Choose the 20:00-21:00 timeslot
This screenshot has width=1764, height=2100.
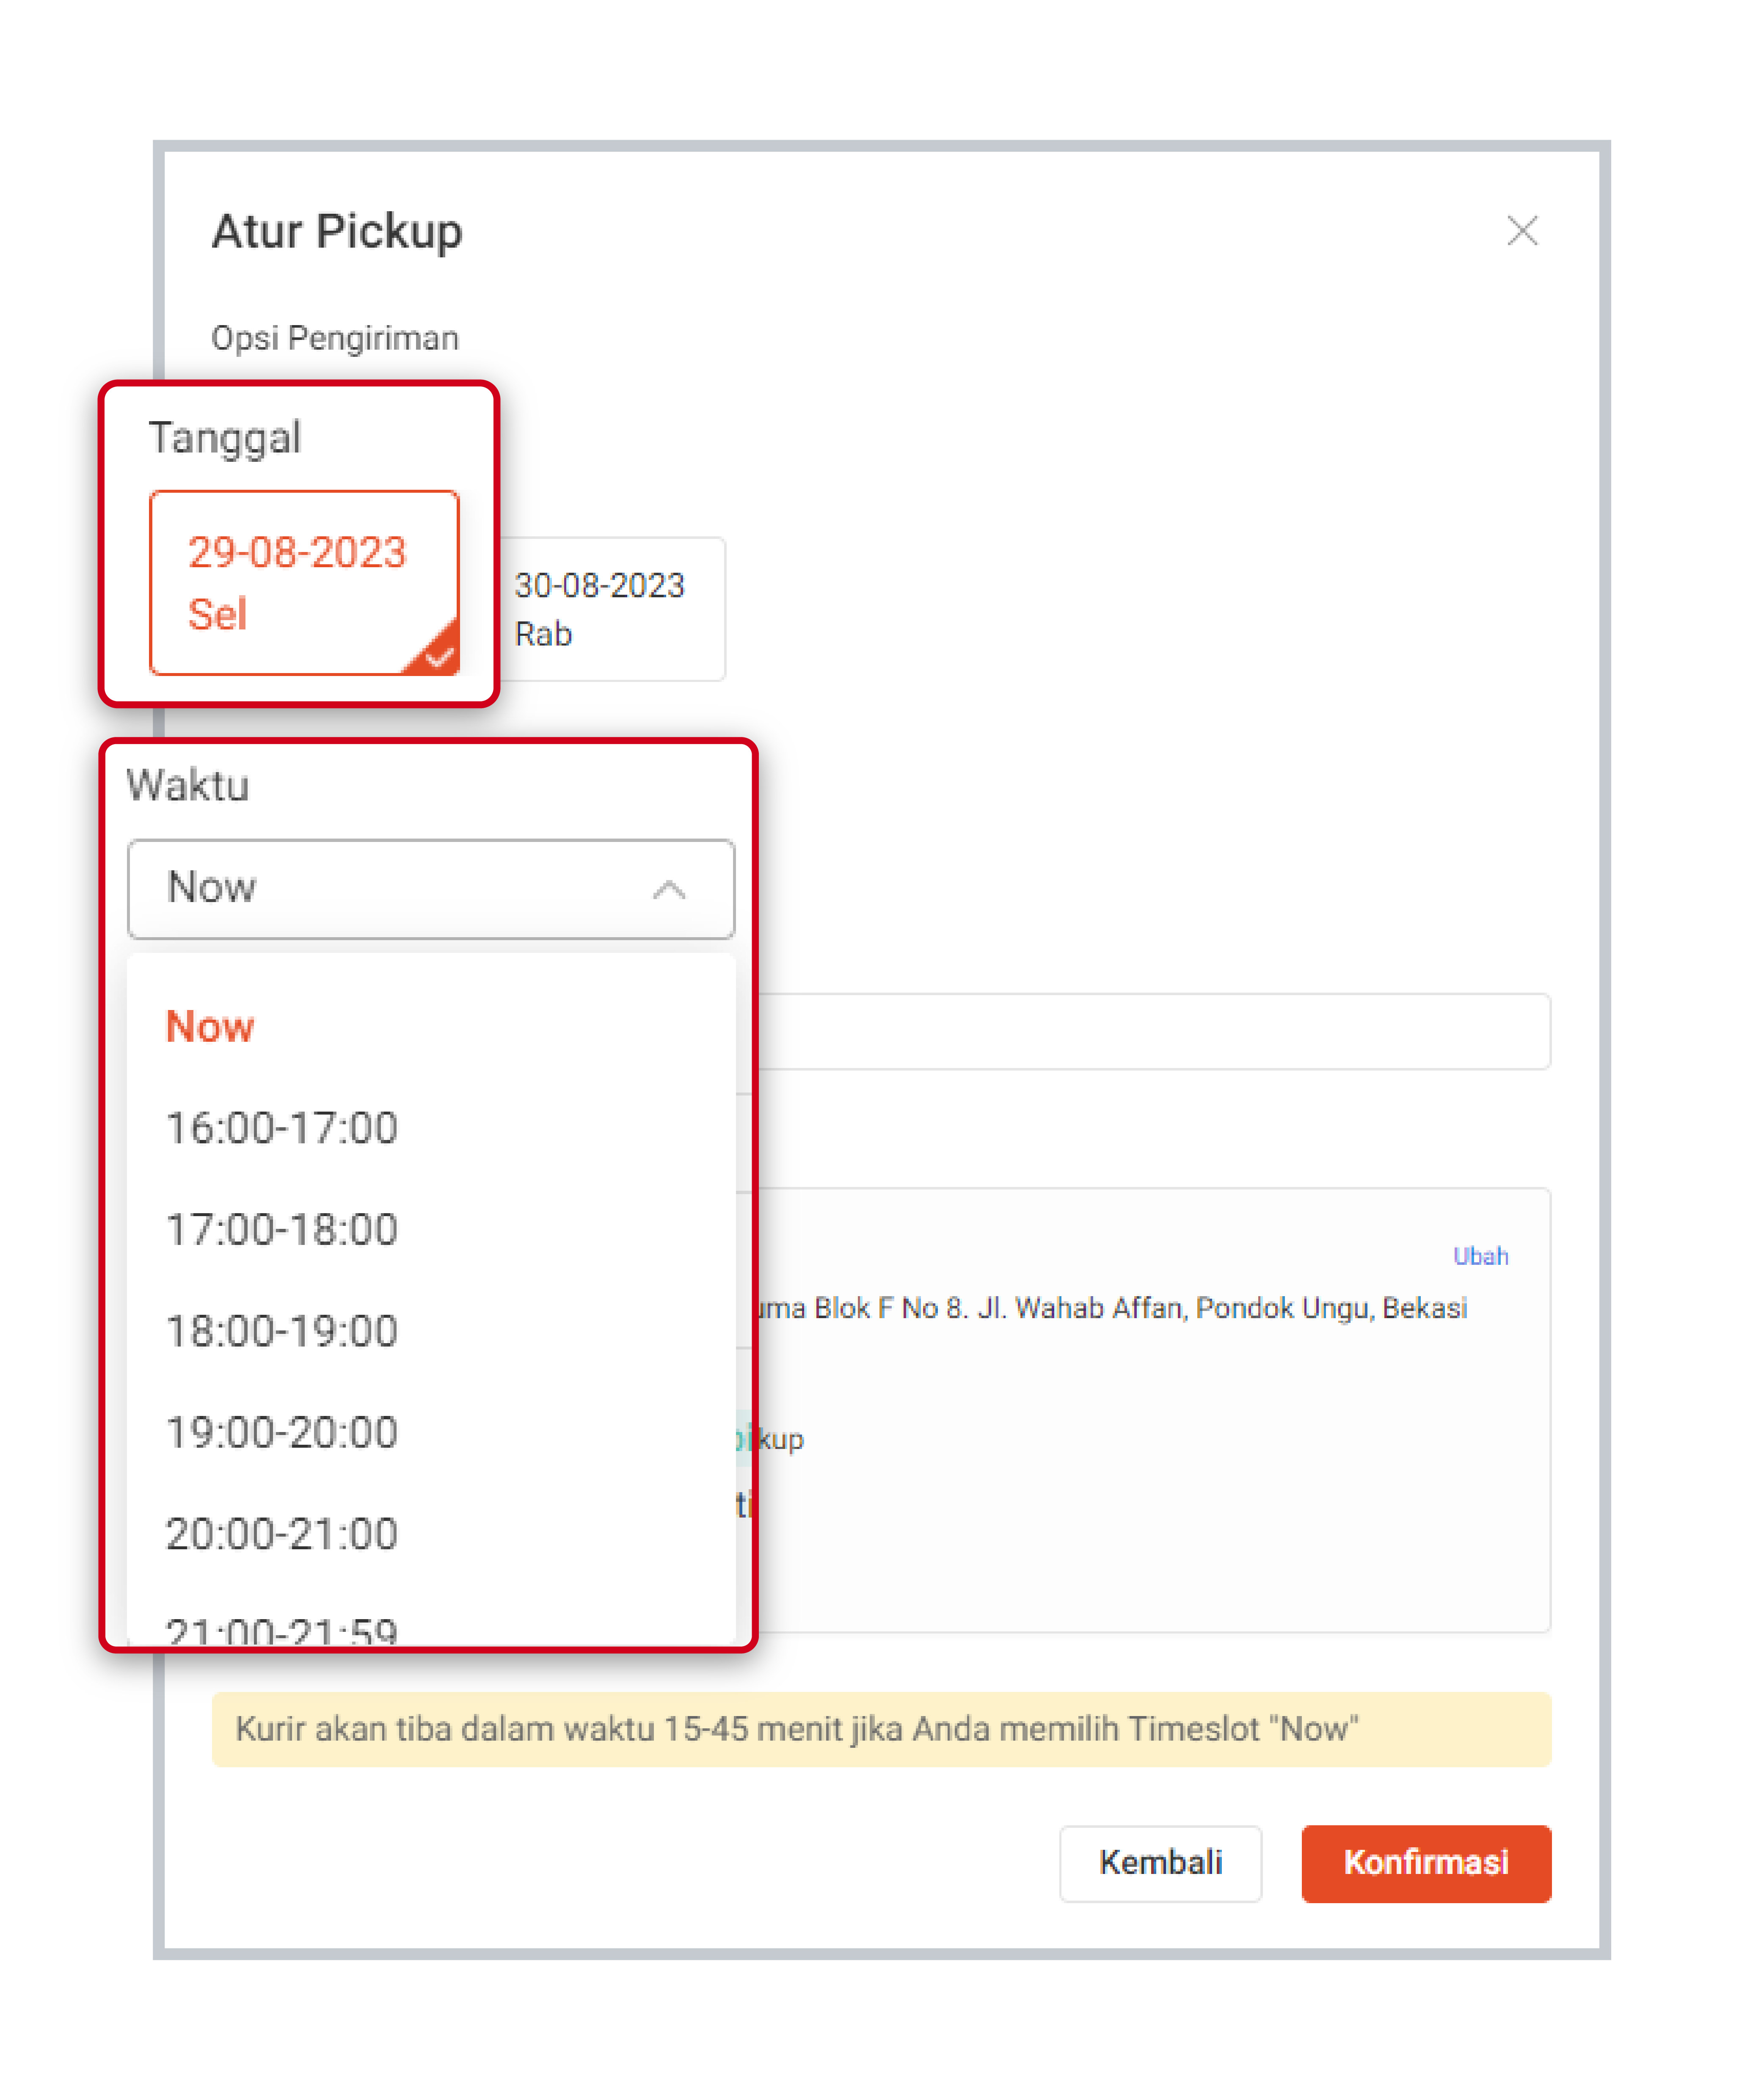(282, 1534)
